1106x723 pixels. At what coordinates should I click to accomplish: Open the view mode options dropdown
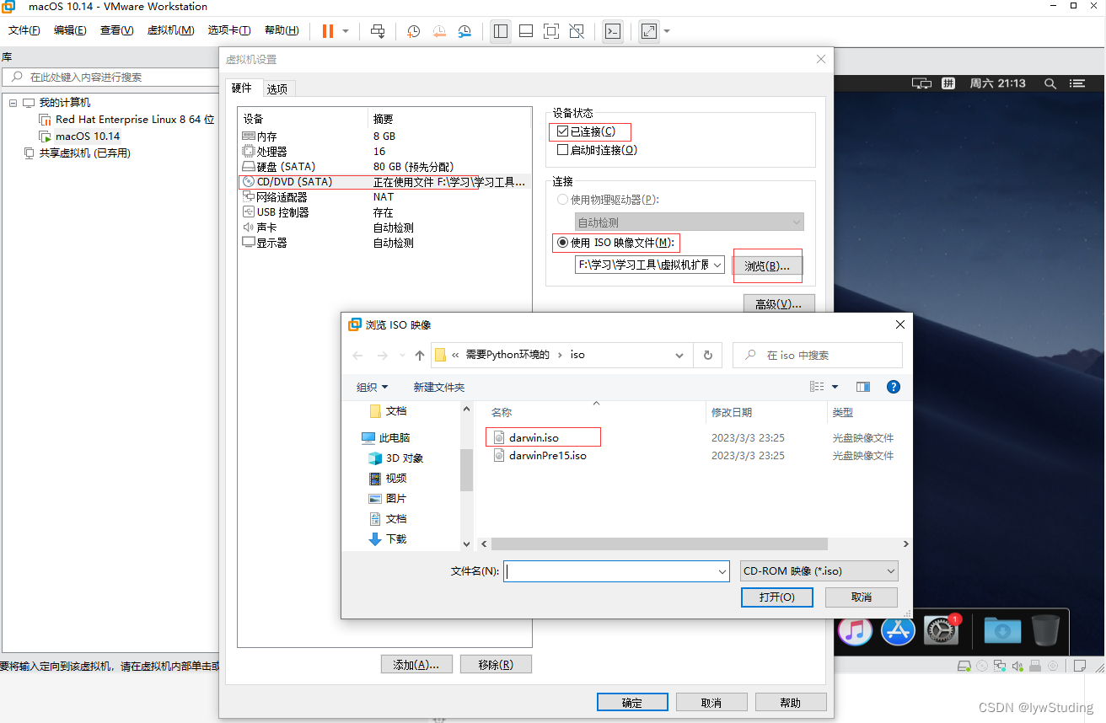pyautogui.click(x=835, y=387)
